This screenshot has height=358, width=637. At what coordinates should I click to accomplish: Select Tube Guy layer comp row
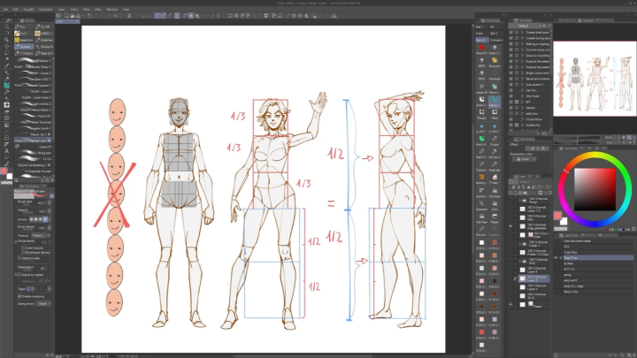[594, 252]
